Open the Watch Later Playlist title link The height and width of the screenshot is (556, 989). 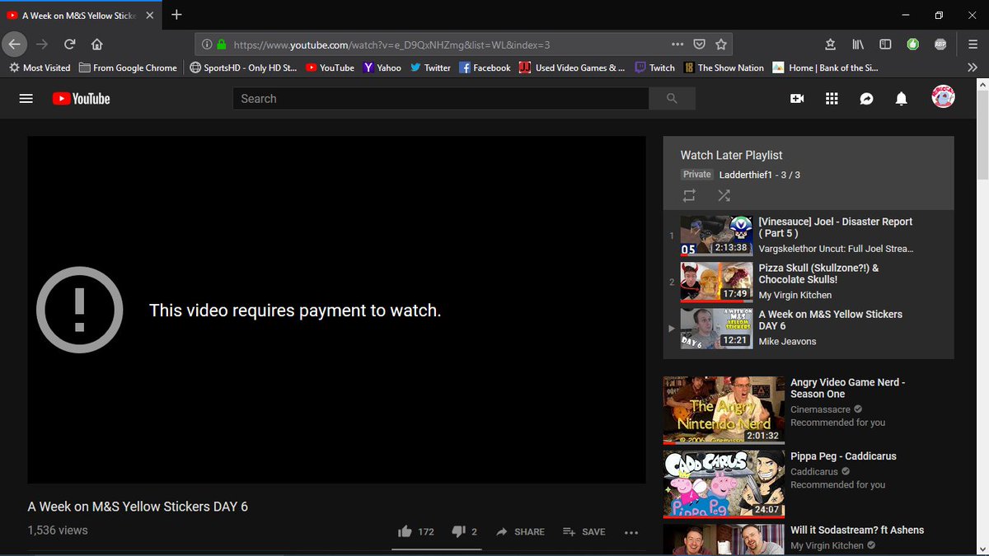731,155
